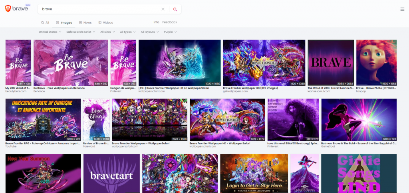
Task: Click the Feedback link
Action: pyautogui.click(x=170, y=22)
